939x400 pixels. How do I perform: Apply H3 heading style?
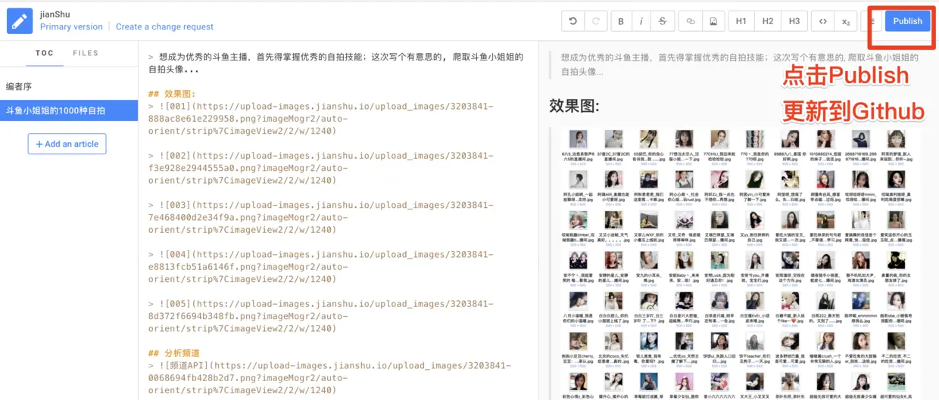click(x=794, y=21)
